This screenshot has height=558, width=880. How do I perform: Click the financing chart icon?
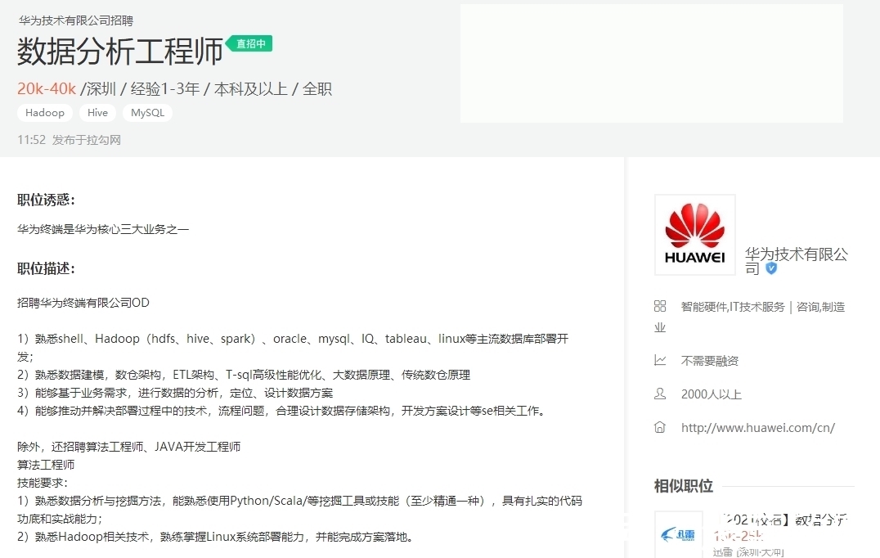pyautogui.click(x=660, y=360)
